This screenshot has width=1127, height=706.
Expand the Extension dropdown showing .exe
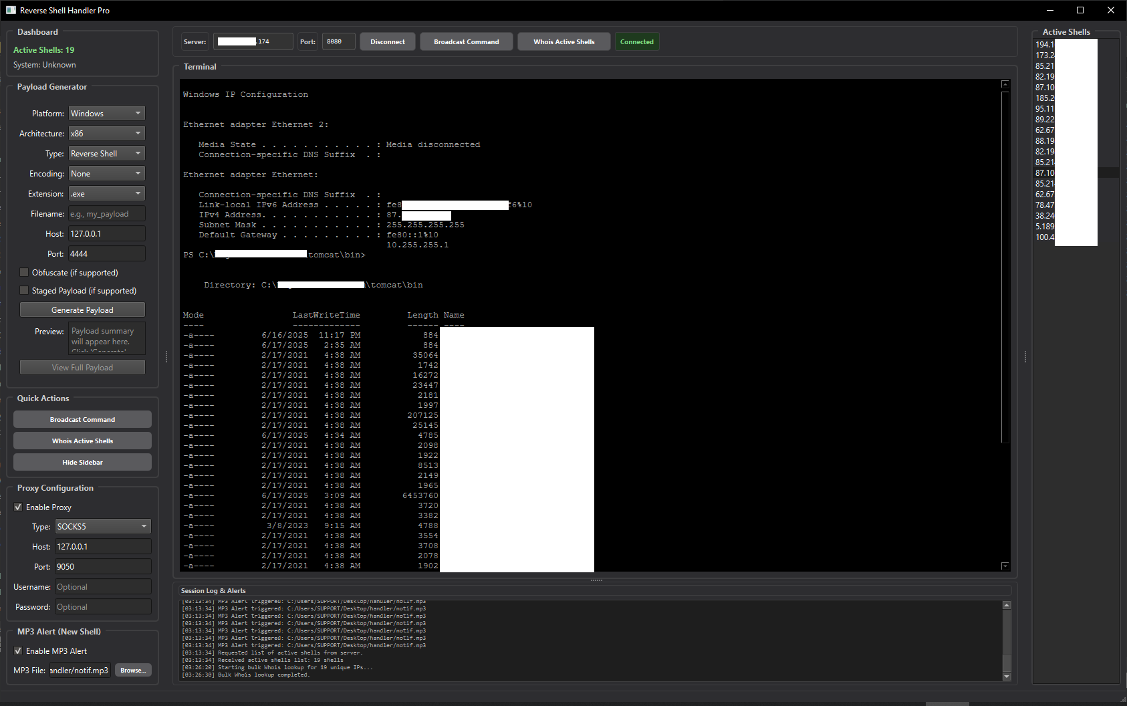tap(107, 194)
